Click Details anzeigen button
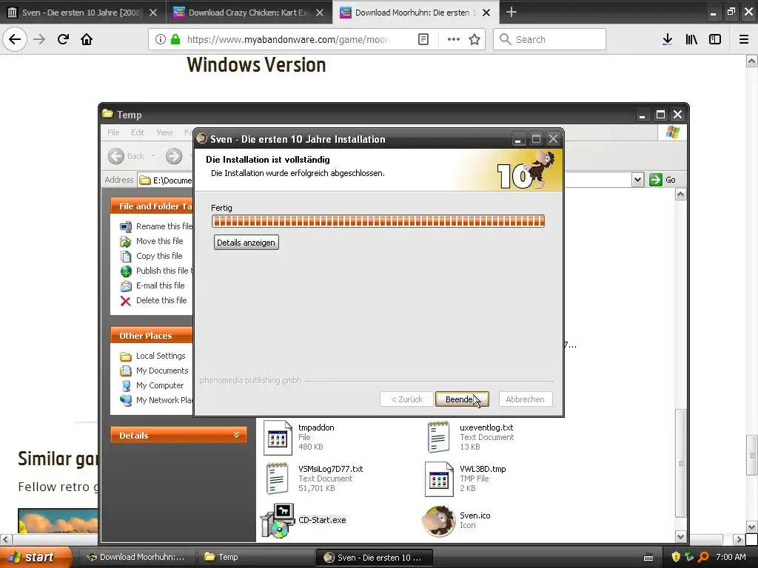 246,243
